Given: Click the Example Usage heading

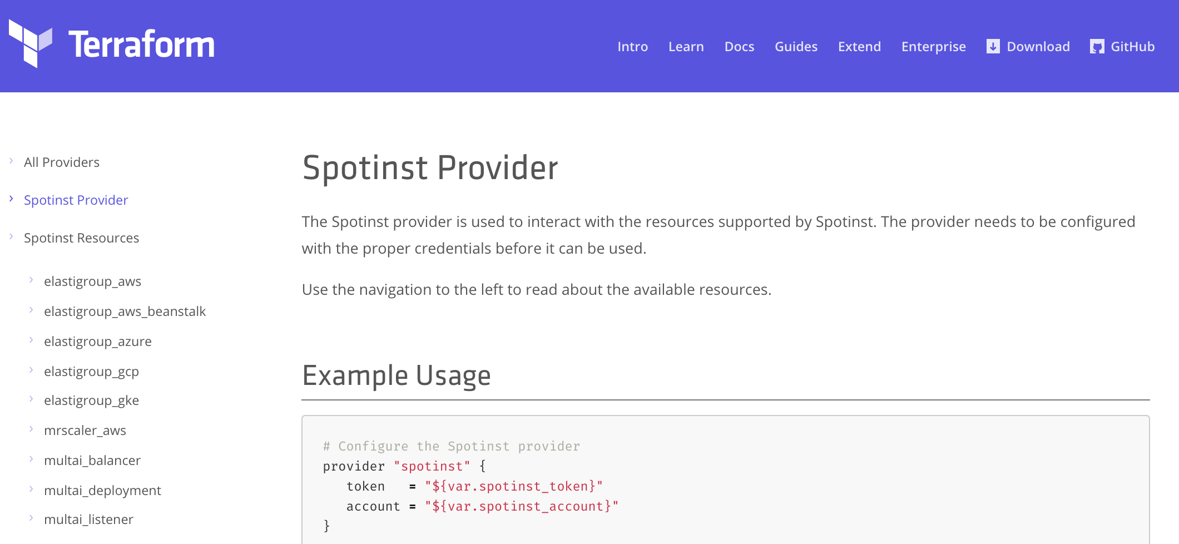Looking at the screenshot, I should pyautogui.click(x=397, y=375).
